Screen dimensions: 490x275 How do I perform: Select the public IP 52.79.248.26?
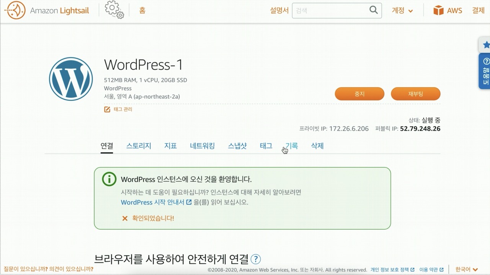tap(420, 129)
